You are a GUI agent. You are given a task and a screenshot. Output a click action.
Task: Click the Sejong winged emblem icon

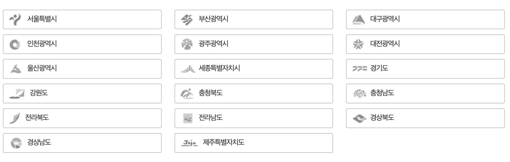tap(186, 69)
